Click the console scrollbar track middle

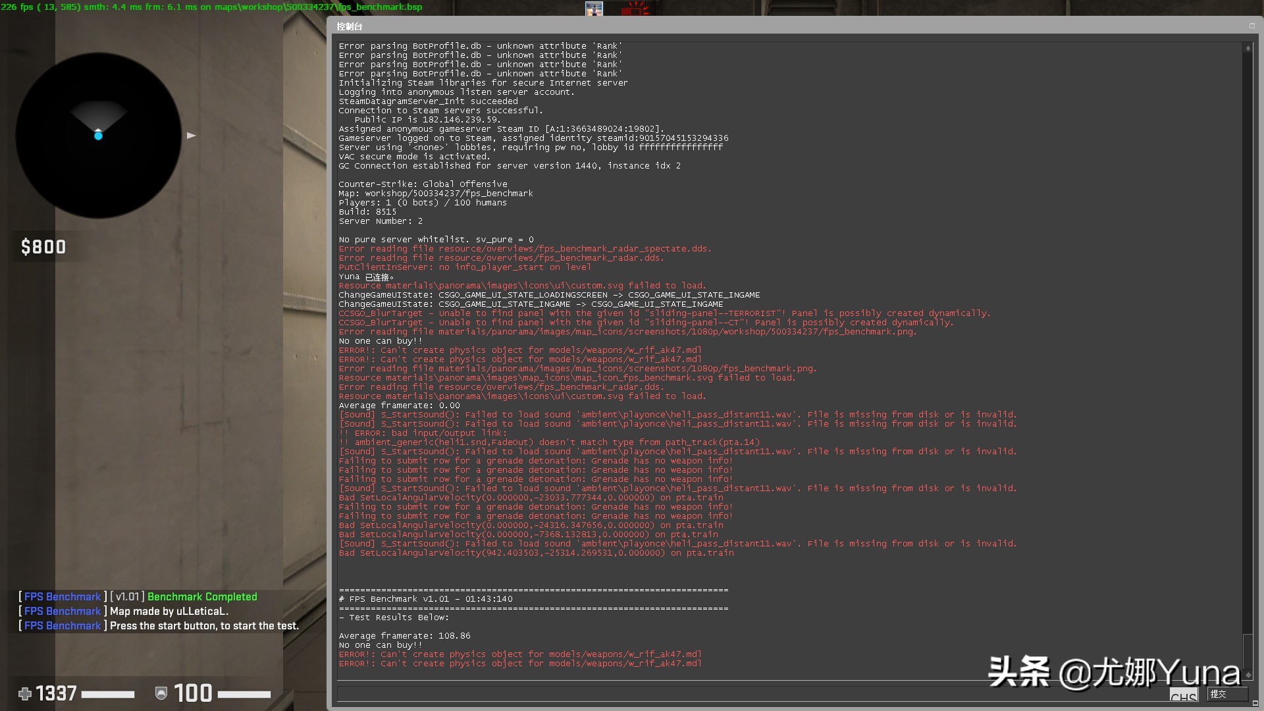(x=1248, y=342)
